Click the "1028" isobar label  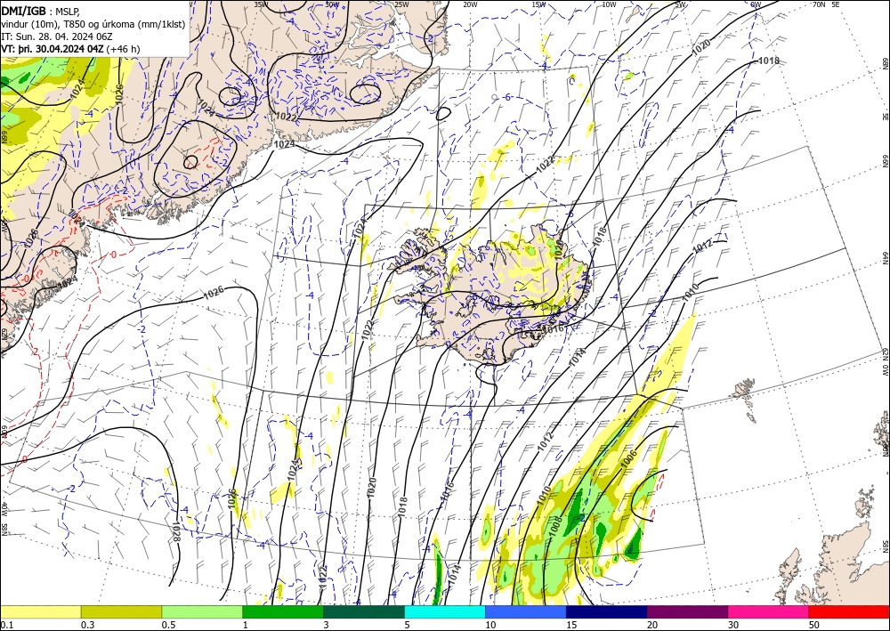pyautogui.click(x=175, y=530)
